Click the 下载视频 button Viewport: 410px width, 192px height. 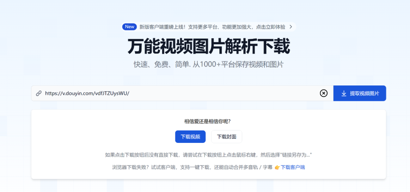pos(190,136)
